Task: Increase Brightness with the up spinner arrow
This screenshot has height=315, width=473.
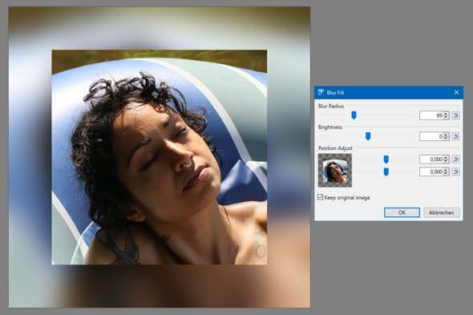Action: click(x=446, y=135)
